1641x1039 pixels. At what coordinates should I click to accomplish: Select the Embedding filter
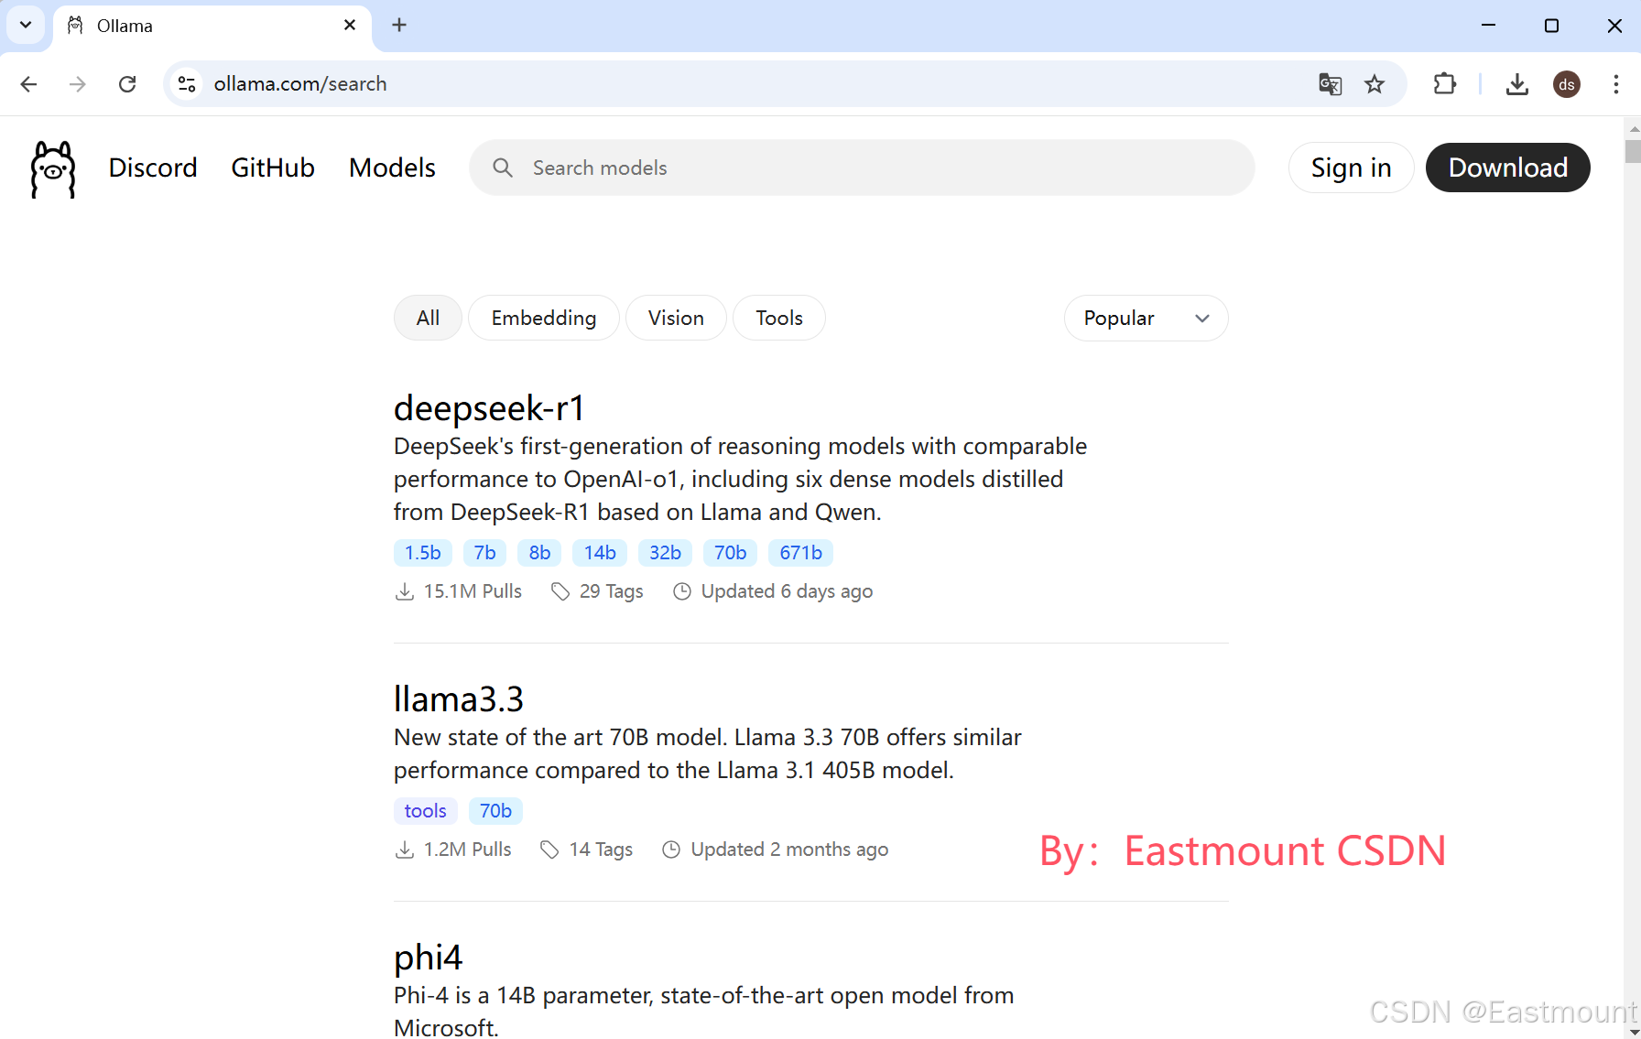point(544,318)
